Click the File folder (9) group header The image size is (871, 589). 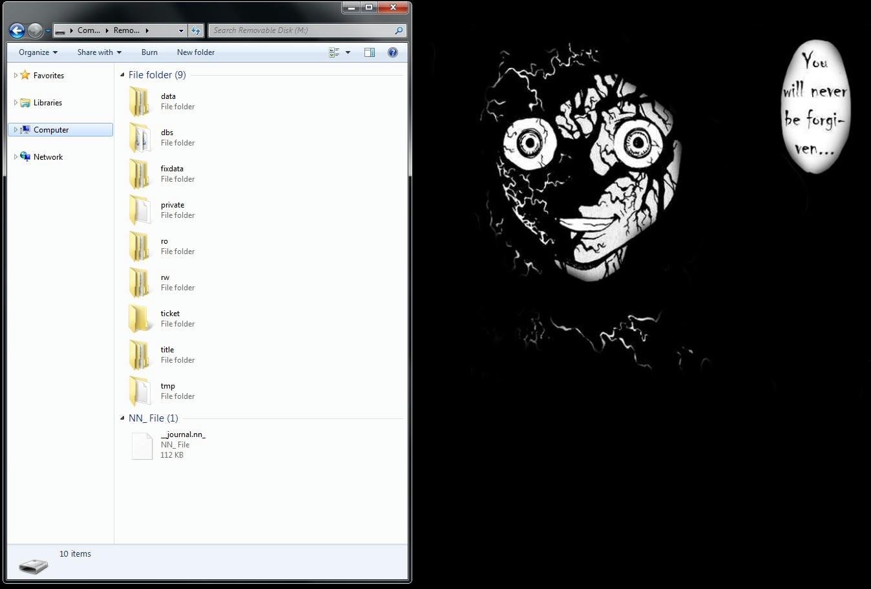pyautogui.click(x=157, y=75)
